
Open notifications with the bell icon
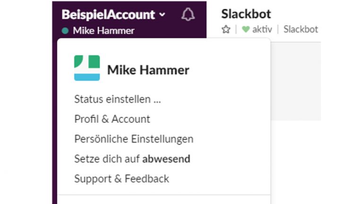click(188, 15)
